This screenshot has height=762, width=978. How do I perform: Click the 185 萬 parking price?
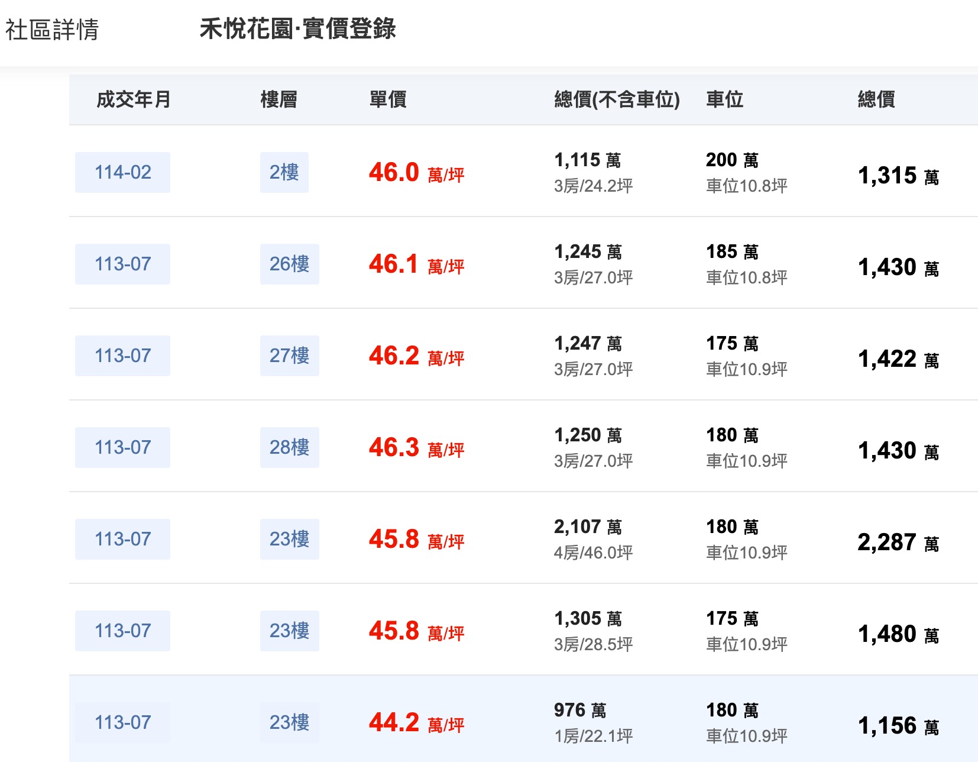tap(732, 251)
